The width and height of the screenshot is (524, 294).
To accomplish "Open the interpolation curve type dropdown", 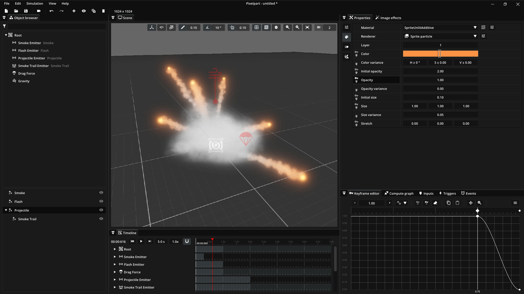I will (x=402, y=203).
